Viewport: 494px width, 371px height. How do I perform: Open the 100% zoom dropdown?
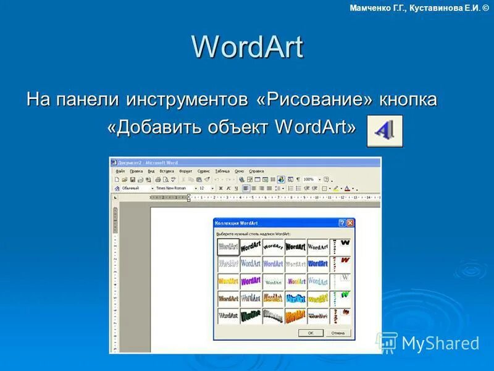[x=320, y=179]
